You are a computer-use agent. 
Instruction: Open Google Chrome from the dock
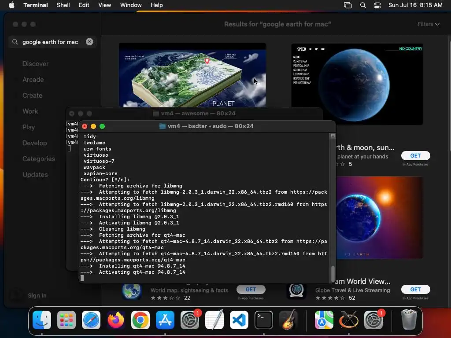(140, 320)
